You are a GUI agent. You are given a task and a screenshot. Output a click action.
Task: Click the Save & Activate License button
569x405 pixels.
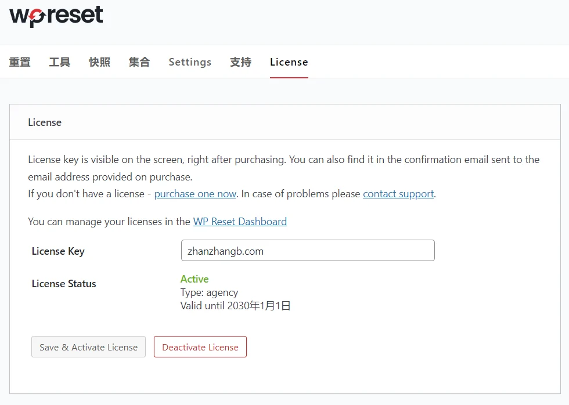pyautogui.click(x=88, y=347)
